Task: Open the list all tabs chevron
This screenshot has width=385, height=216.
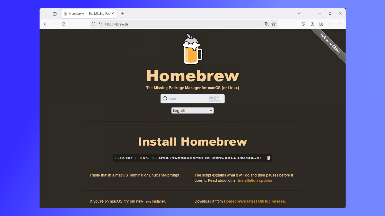Action: pyautogui.click(x=299, y=14)
